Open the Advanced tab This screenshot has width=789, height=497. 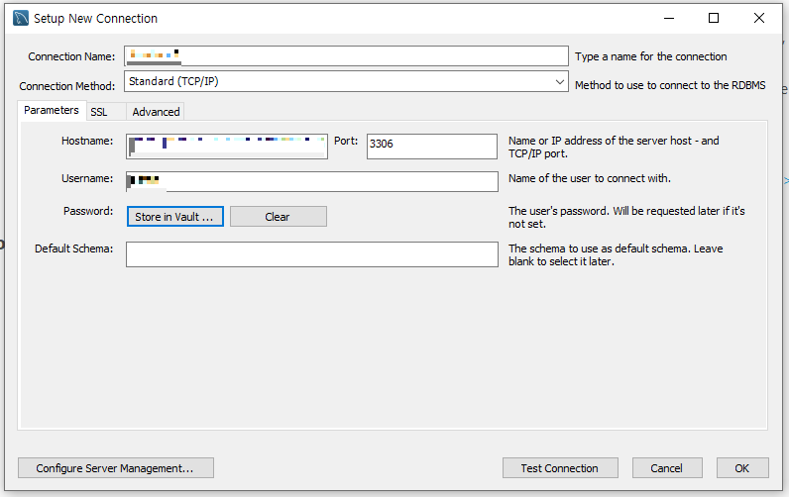coord(156,112)
